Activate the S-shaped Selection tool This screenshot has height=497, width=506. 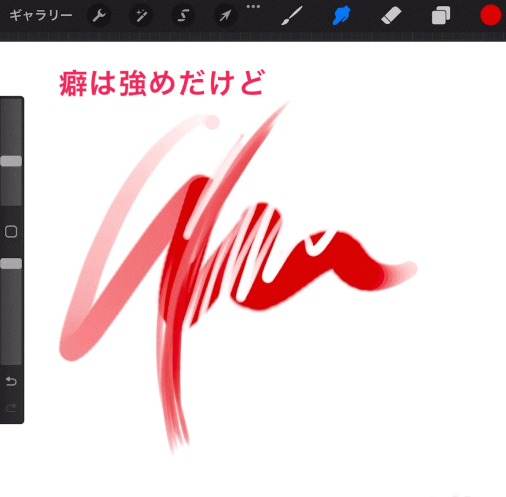(x=183, y=16)
